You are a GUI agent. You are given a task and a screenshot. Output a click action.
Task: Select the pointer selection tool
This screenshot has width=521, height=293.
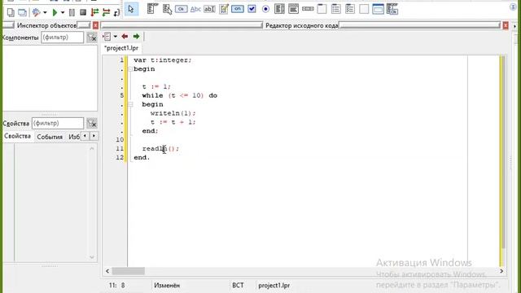[x=131, y=9]
